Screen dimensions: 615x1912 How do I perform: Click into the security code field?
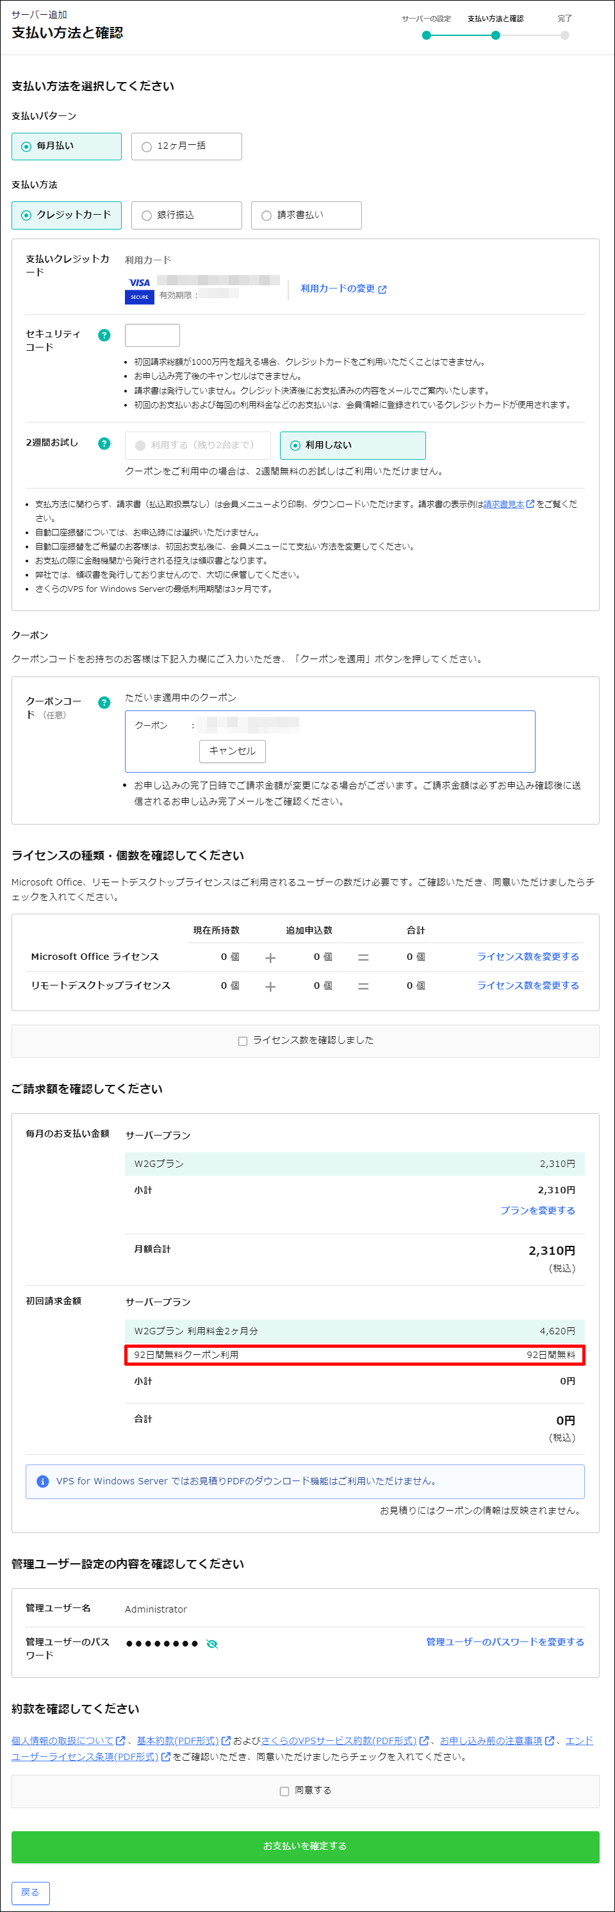coord(152,335)
